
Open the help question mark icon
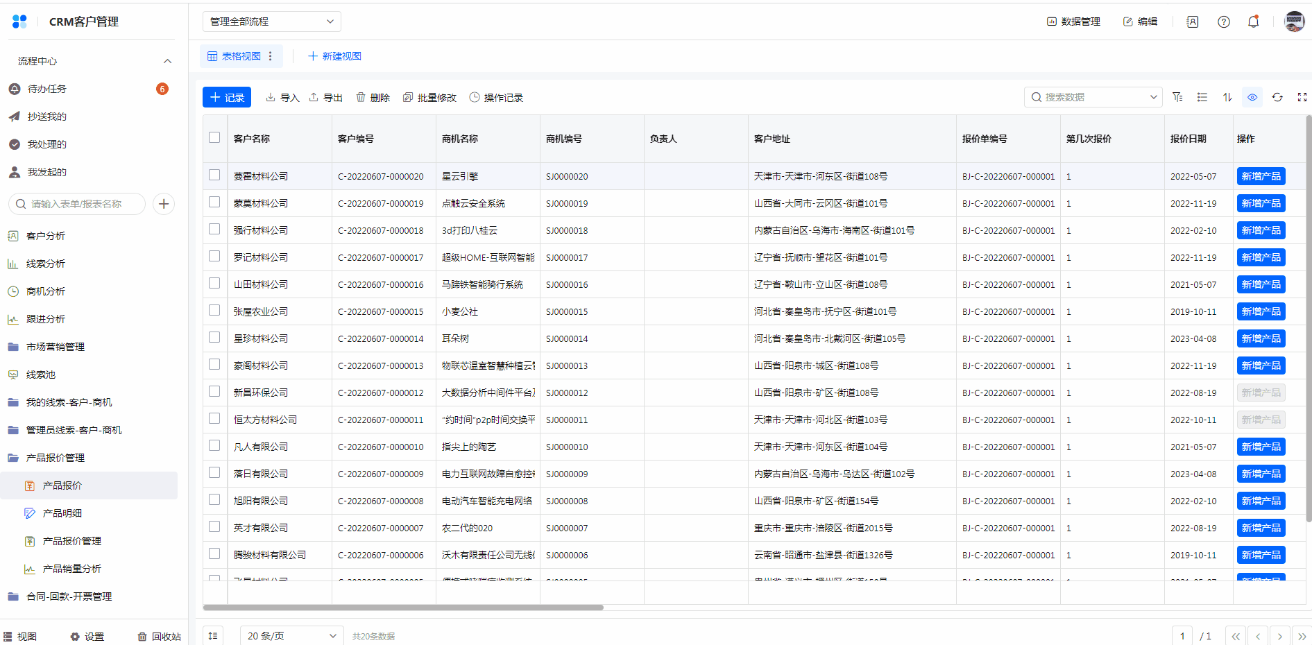(1224, 21)
